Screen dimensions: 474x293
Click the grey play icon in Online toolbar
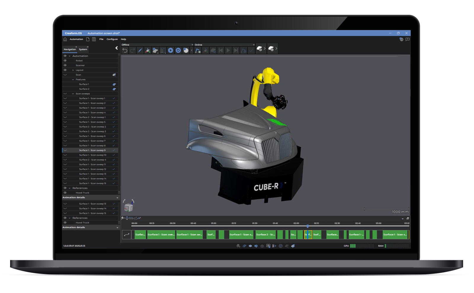coord(228,50)
